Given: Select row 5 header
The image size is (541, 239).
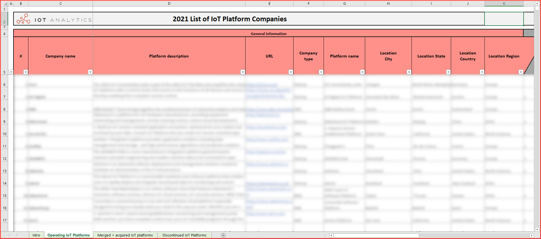Looking at the screenshot, I should point(4,56).
